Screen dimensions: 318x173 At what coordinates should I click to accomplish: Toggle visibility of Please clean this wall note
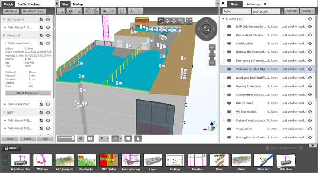pos(310,35)
